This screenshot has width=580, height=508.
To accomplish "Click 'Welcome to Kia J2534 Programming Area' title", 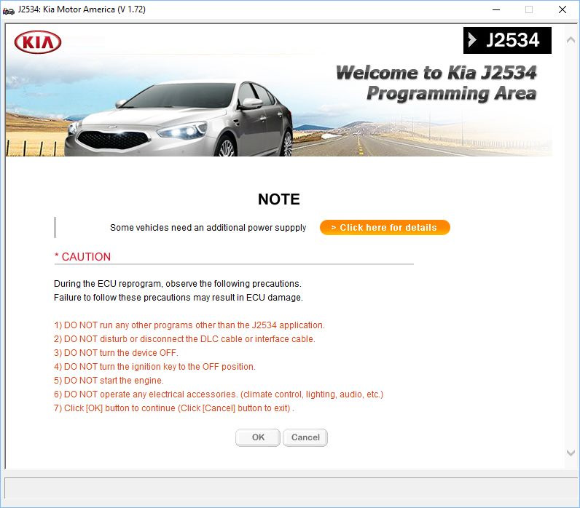I will pos(436,83).
